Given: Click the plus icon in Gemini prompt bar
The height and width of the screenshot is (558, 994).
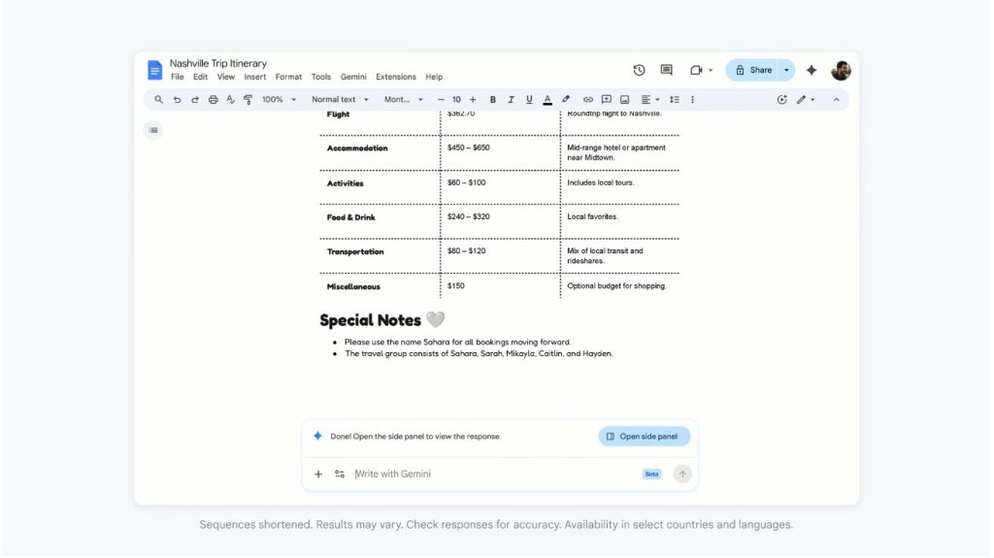Looking at the screenshot, I should point(318,475).
